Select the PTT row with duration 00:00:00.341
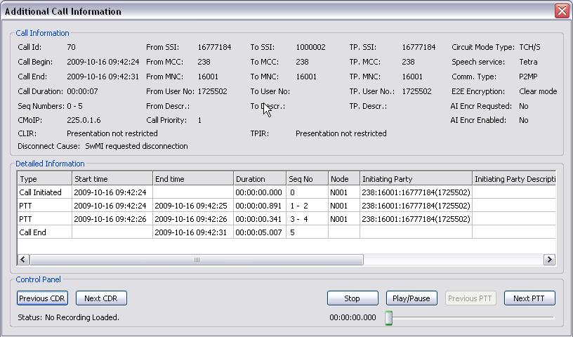Viewport: 573px width, 337px height. coord(286,219)
